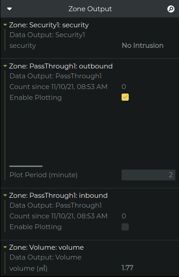Click the Zone: PassThrough1: inbound heading
Screen dimensions: 179x277
point(58,196)
